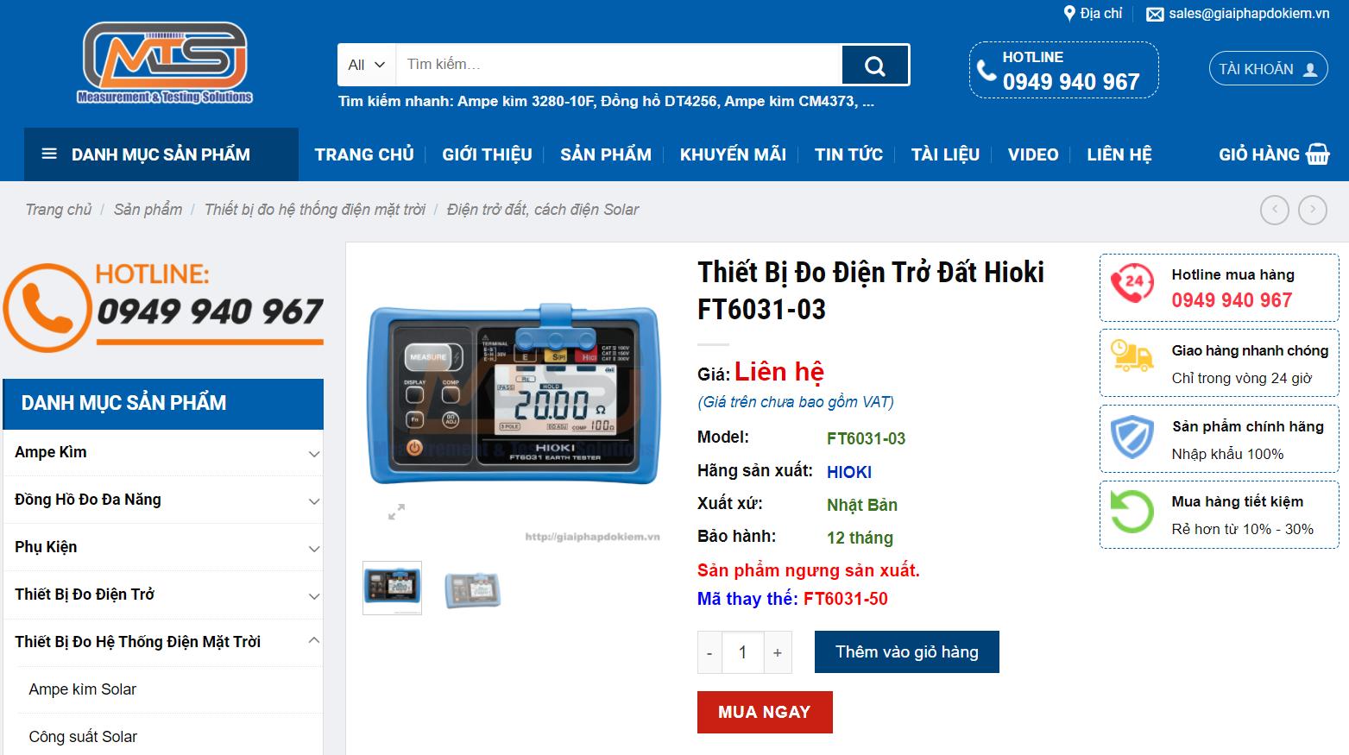The image size is (1349, 755).
Task: Expand Đồng Hồ Đo Đa Năng category
Action: 314,501
